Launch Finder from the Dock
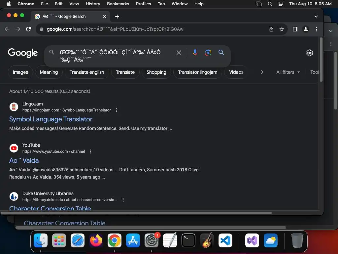 (41, 240)
